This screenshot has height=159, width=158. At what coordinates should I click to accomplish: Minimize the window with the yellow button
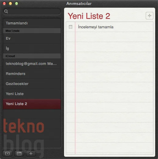click(x=10, y=3)
